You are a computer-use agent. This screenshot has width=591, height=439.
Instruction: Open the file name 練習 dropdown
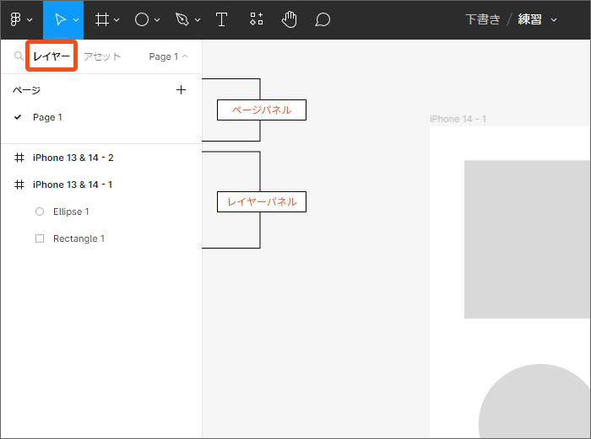coord(537,19)
